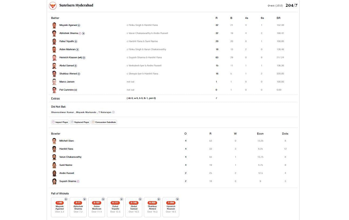349x220 pixels.
Task: Click the Impact Player legend chip
Action: click(60, 122)
